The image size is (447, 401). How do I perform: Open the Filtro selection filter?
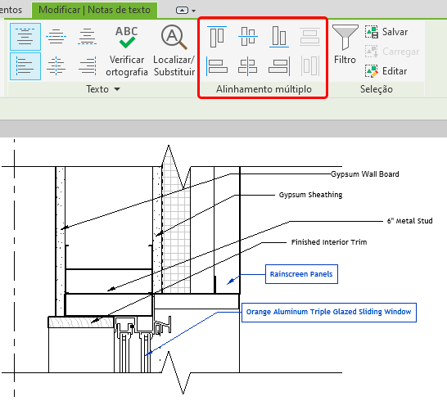coord(345,45)
